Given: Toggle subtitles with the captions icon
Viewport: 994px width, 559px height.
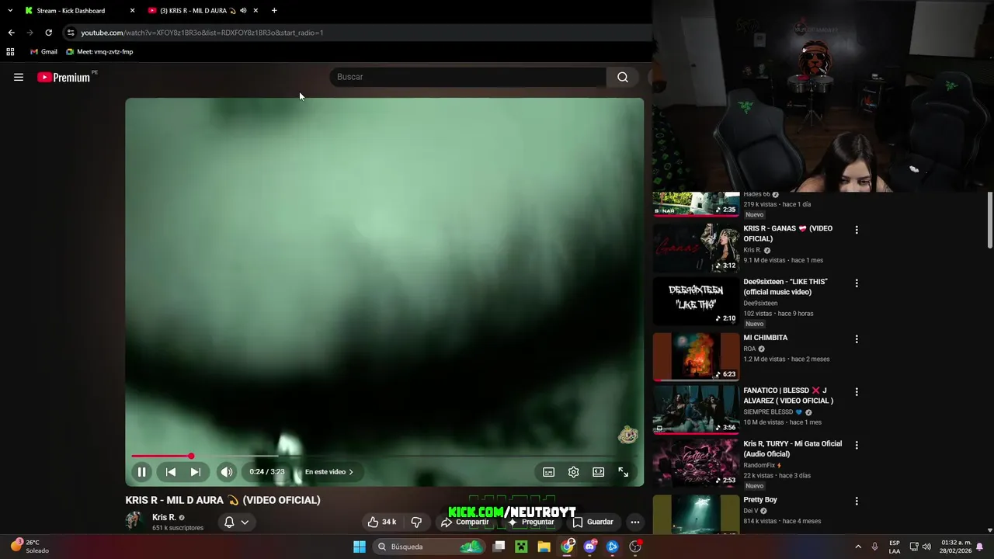Looking at the screenshot, I should (548, 471).
